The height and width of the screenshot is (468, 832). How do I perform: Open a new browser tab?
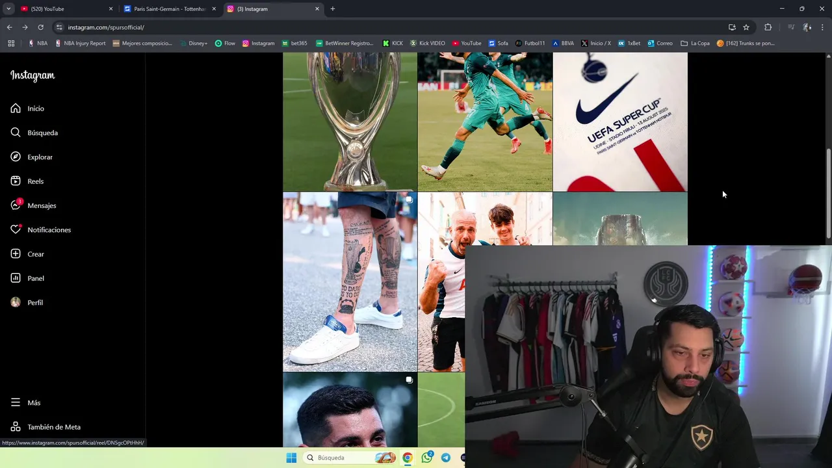[333, 9]
